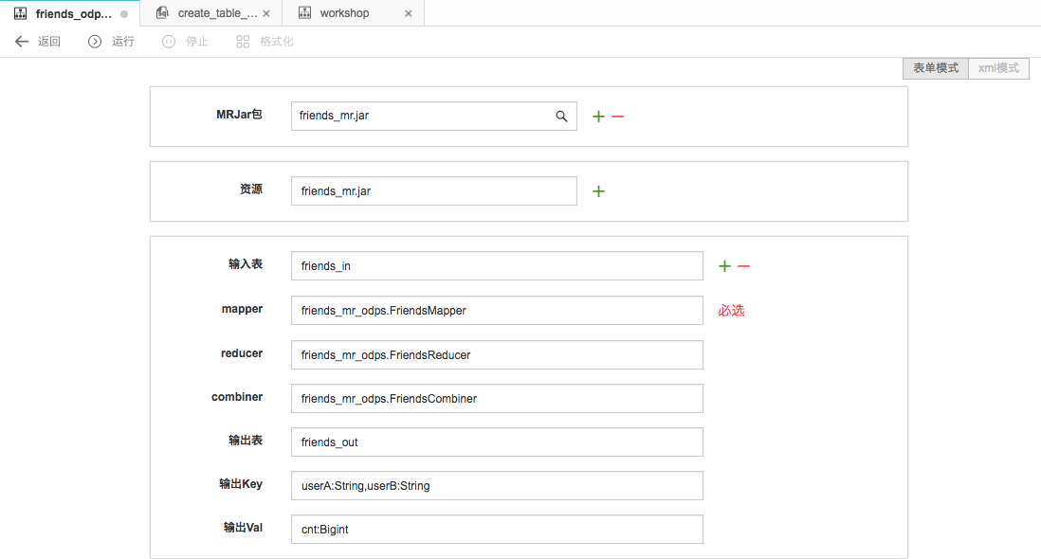
Task: Click the mapper input field
Action: click(x=497, y=310)
